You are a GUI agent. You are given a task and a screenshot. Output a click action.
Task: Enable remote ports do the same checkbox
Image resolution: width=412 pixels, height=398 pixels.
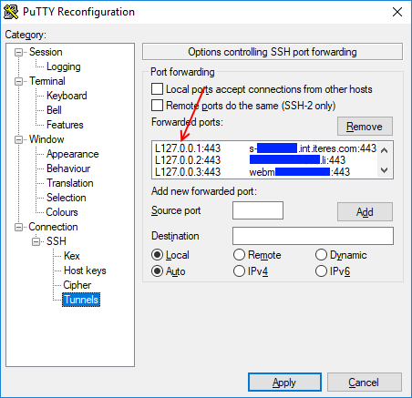click(157, 106)
